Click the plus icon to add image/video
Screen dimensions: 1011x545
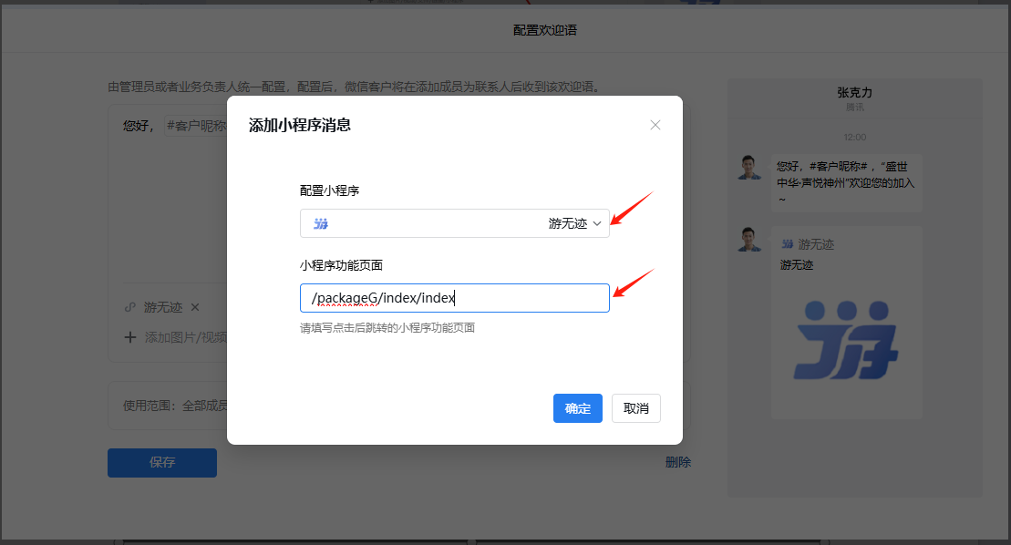(130, 337)
